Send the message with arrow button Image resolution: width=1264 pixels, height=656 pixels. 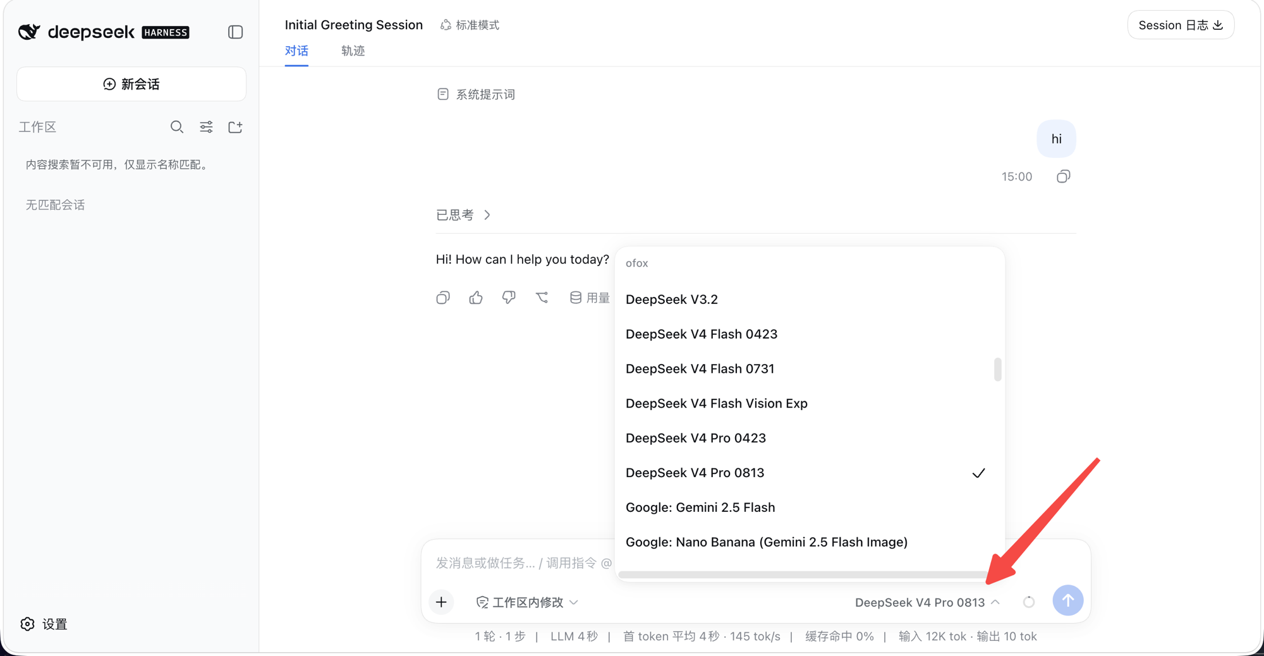point(1067,600)
